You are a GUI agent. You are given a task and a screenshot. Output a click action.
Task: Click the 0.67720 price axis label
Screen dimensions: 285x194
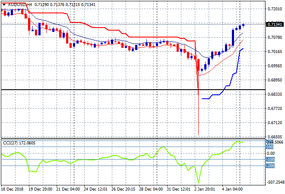coord(275,109)
